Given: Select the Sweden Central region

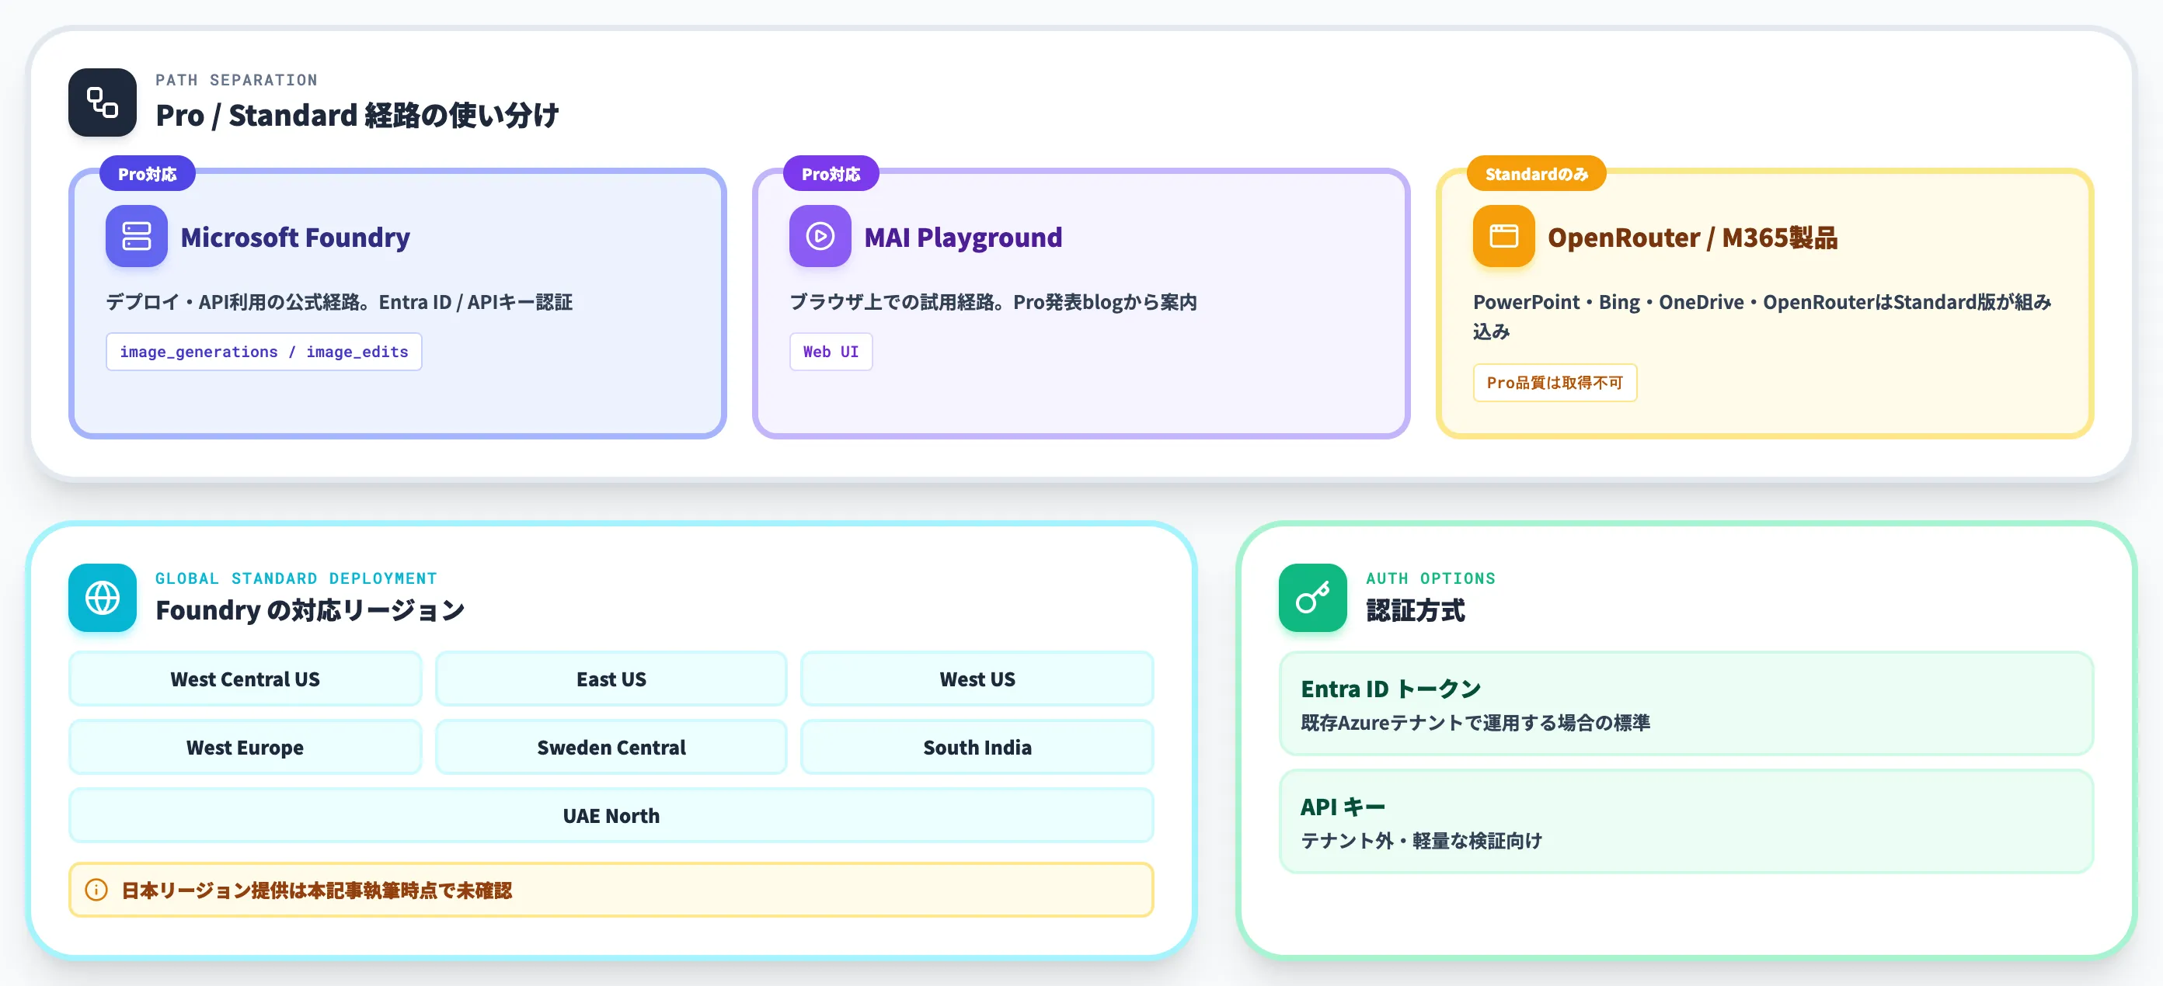Looking at the screenshot, I should (611, 747).
